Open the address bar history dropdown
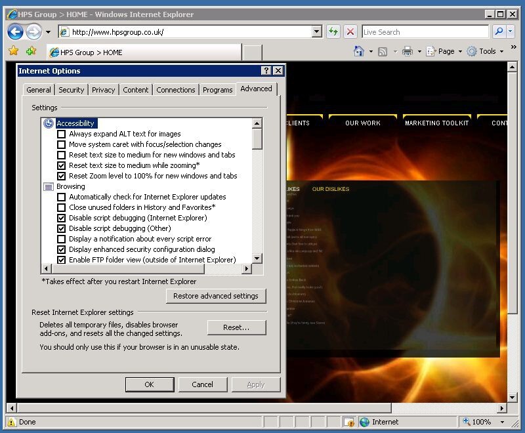Screen dimensions: 525x433 316,31
